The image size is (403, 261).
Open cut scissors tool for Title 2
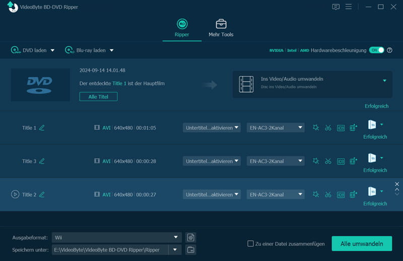pos(328,194)
